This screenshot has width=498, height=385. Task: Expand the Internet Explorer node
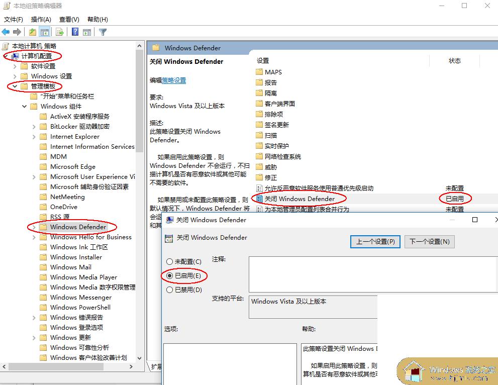click(x=34, y=137)
